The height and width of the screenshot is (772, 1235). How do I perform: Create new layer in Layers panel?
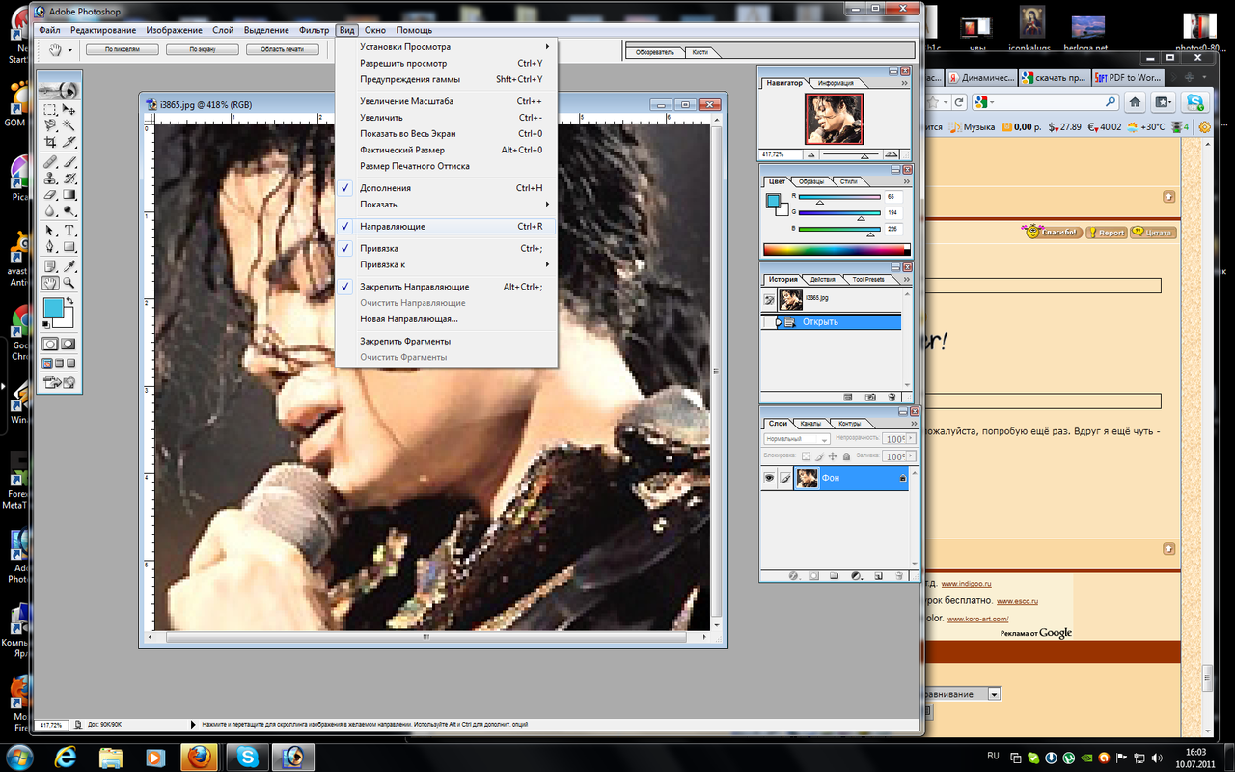tap(877, 575)
